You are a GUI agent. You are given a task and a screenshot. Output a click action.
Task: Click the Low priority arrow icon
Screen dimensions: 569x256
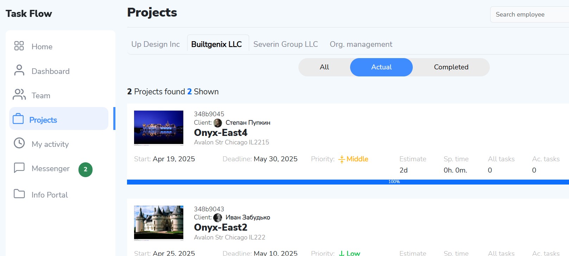[x=341, y=254]
